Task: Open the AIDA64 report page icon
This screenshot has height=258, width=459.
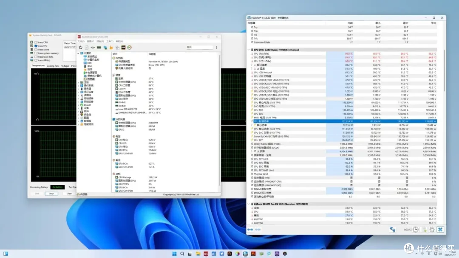Action: coord(87,48)
